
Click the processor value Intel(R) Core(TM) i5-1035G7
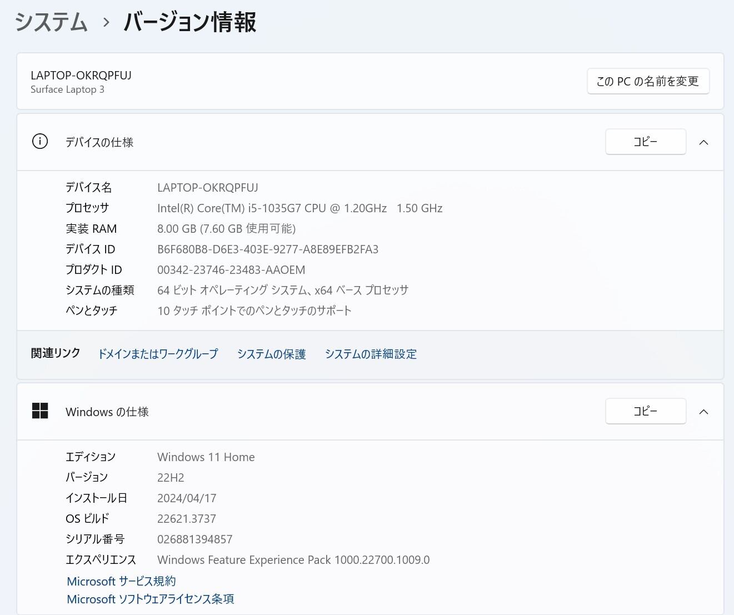[x=300, y=208]
